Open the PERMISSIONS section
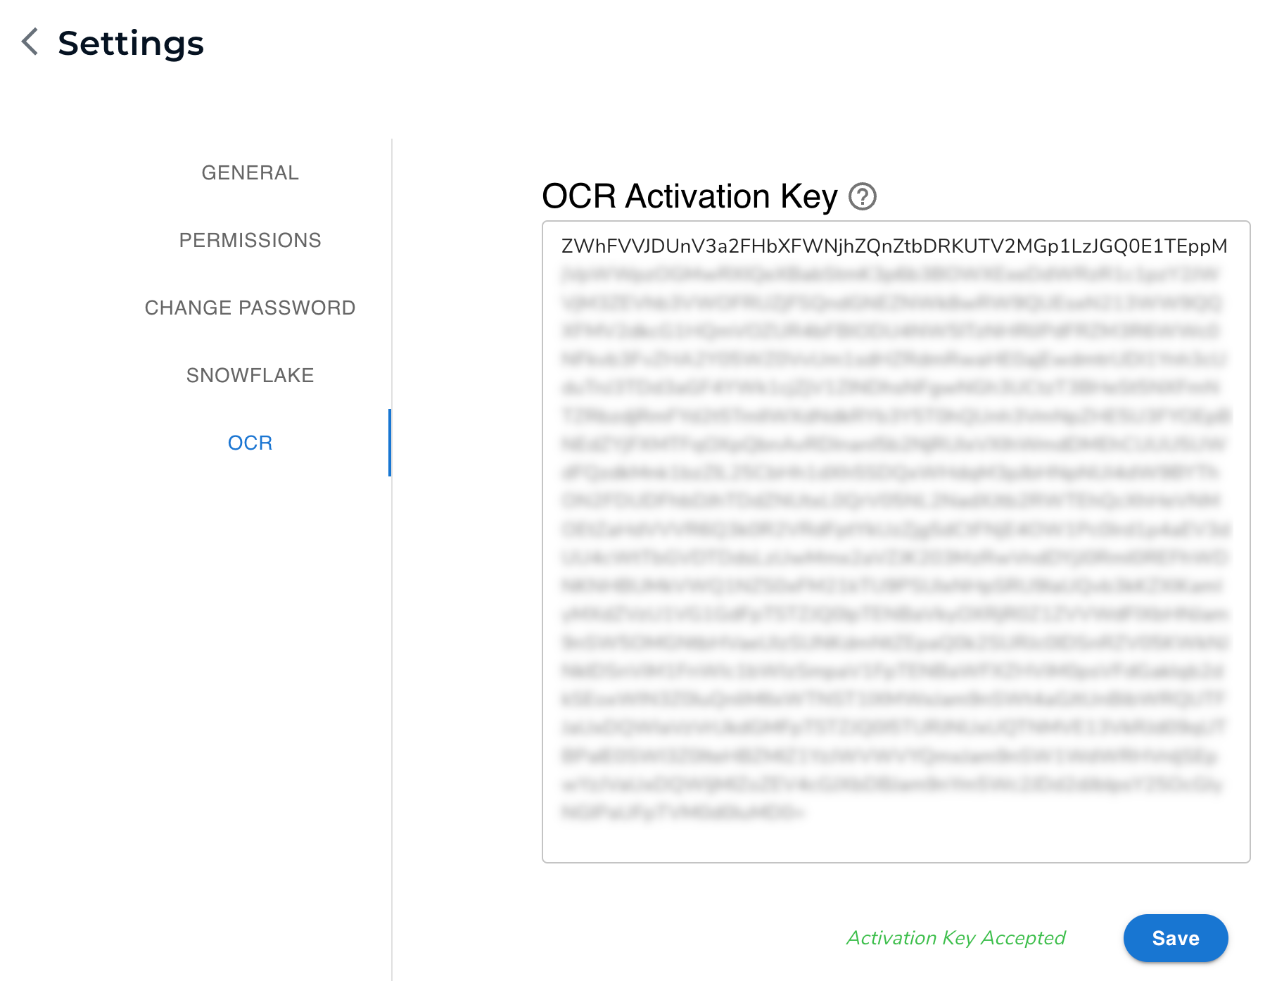Viewport: 1277px width, 981px height. [249, 240]
